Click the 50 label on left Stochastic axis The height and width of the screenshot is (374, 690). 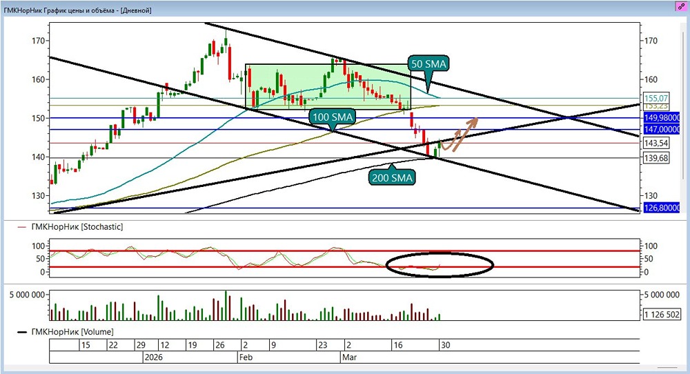pyautogui.click(x=41, y=259)
